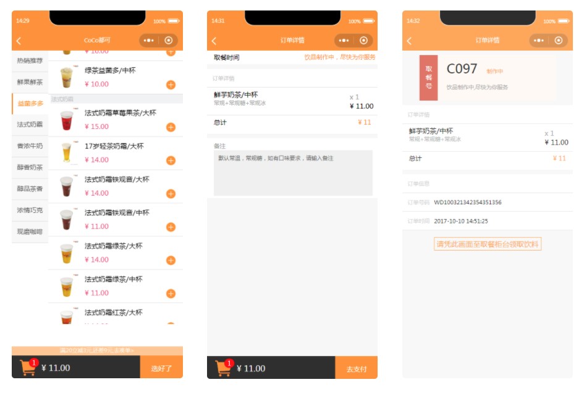
Task: Tap the order time 2017-10-10 14:51:25
Action: (461, 221)
